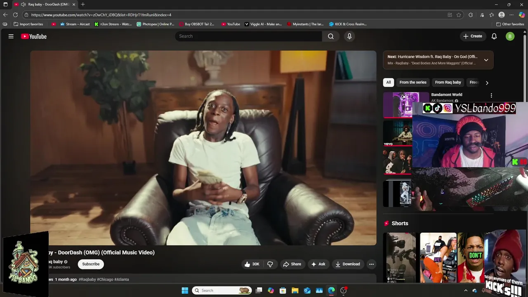The height and width of the screenshot is (297, 528).
Task: Open a new browser tab
Action: (x=83, y=5)
